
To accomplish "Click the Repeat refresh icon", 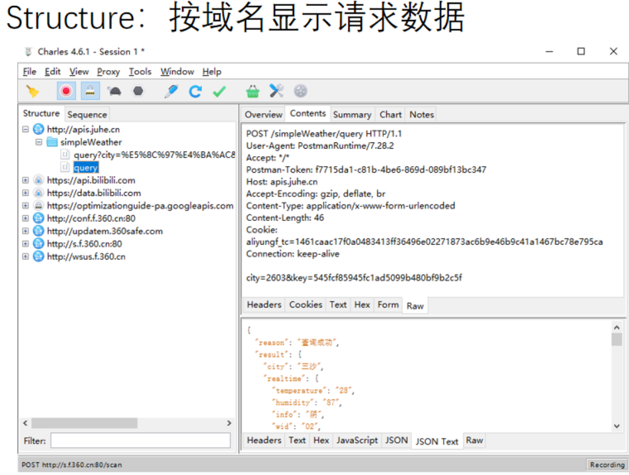I will pos(195,91).
